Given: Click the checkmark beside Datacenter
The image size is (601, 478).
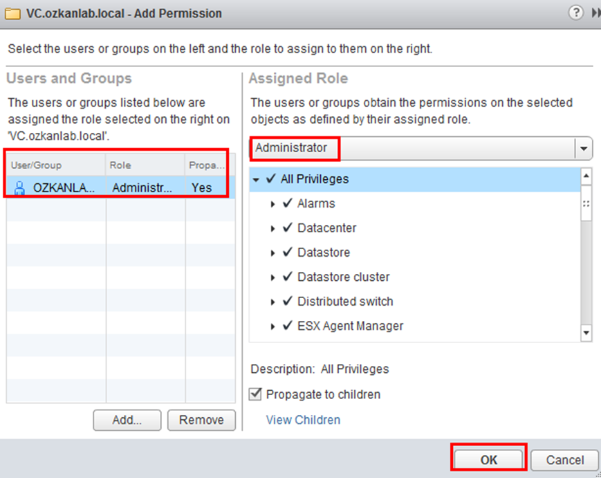Looking at the screenshot, I should click(x=288, y=228).
